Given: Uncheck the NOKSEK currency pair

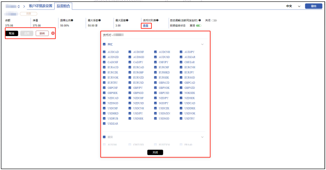Looking at the screenshot, I should tap(181, 93).
